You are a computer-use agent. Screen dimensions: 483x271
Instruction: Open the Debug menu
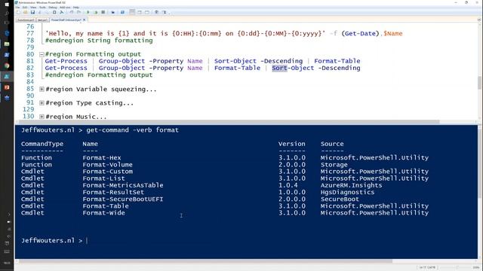pos(52,8)
